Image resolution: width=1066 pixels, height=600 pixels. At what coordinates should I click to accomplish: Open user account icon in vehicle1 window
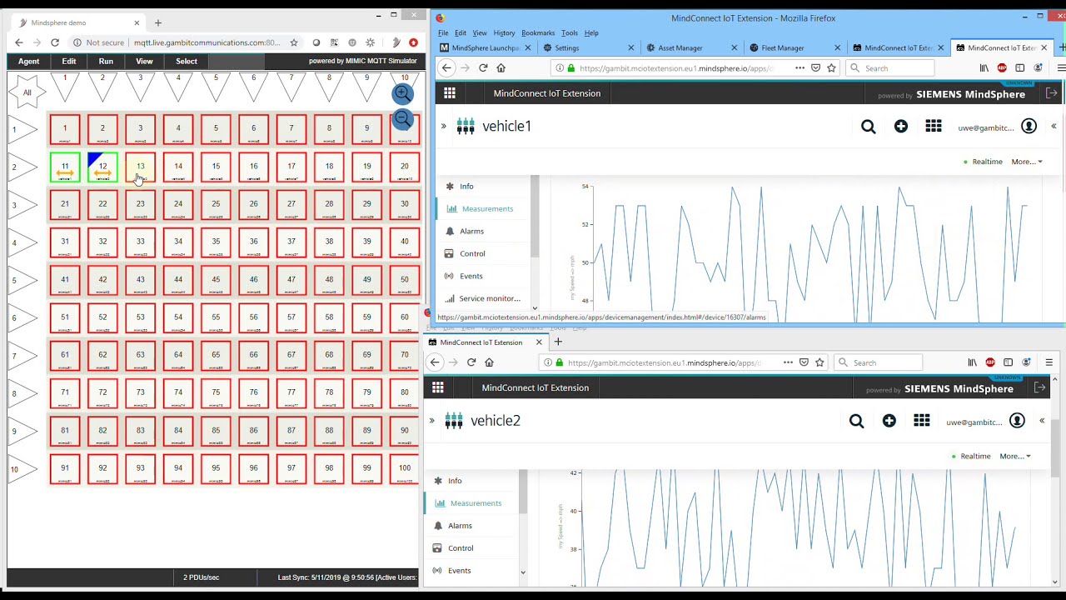coord(1029,127)
